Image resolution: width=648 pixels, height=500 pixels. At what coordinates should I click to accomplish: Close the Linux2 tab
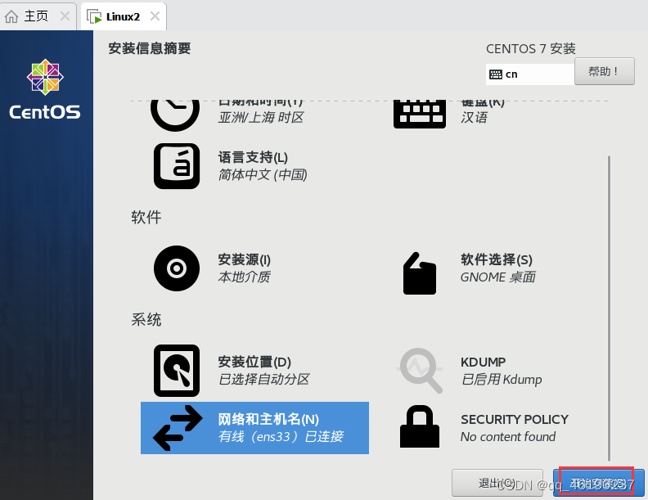click(x=155, y=16)
